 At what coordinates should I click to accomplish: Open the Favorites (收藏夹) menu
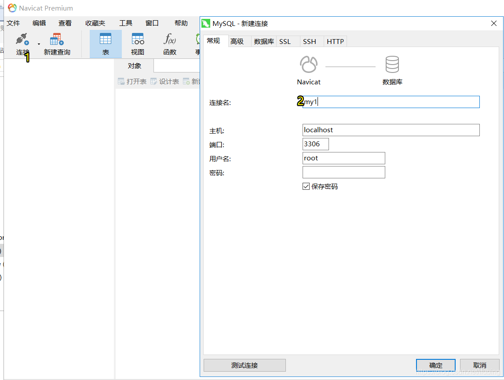coord(95,23)
